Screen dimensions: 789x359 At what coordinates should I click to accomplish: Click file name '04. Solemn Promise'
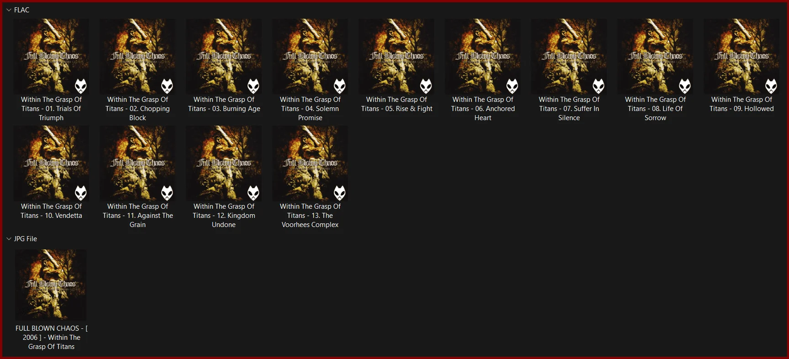pyautogui.click(x=310, y=109)
